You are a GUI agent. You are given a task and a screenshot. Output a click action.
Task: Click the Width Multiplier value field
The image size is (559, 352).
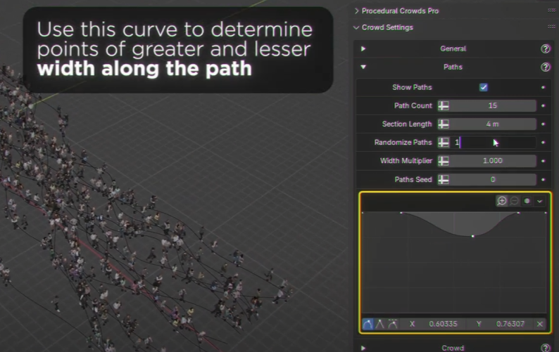[492, 161]
